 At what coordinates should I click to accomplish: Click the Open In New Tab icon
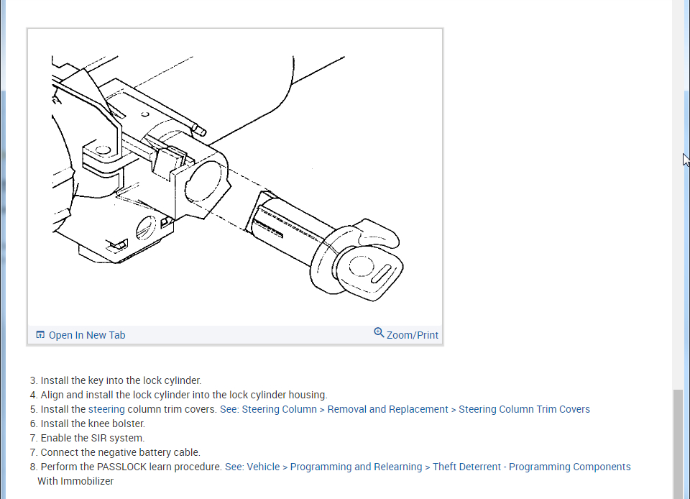pyautogui.click(x=40, y=335)
